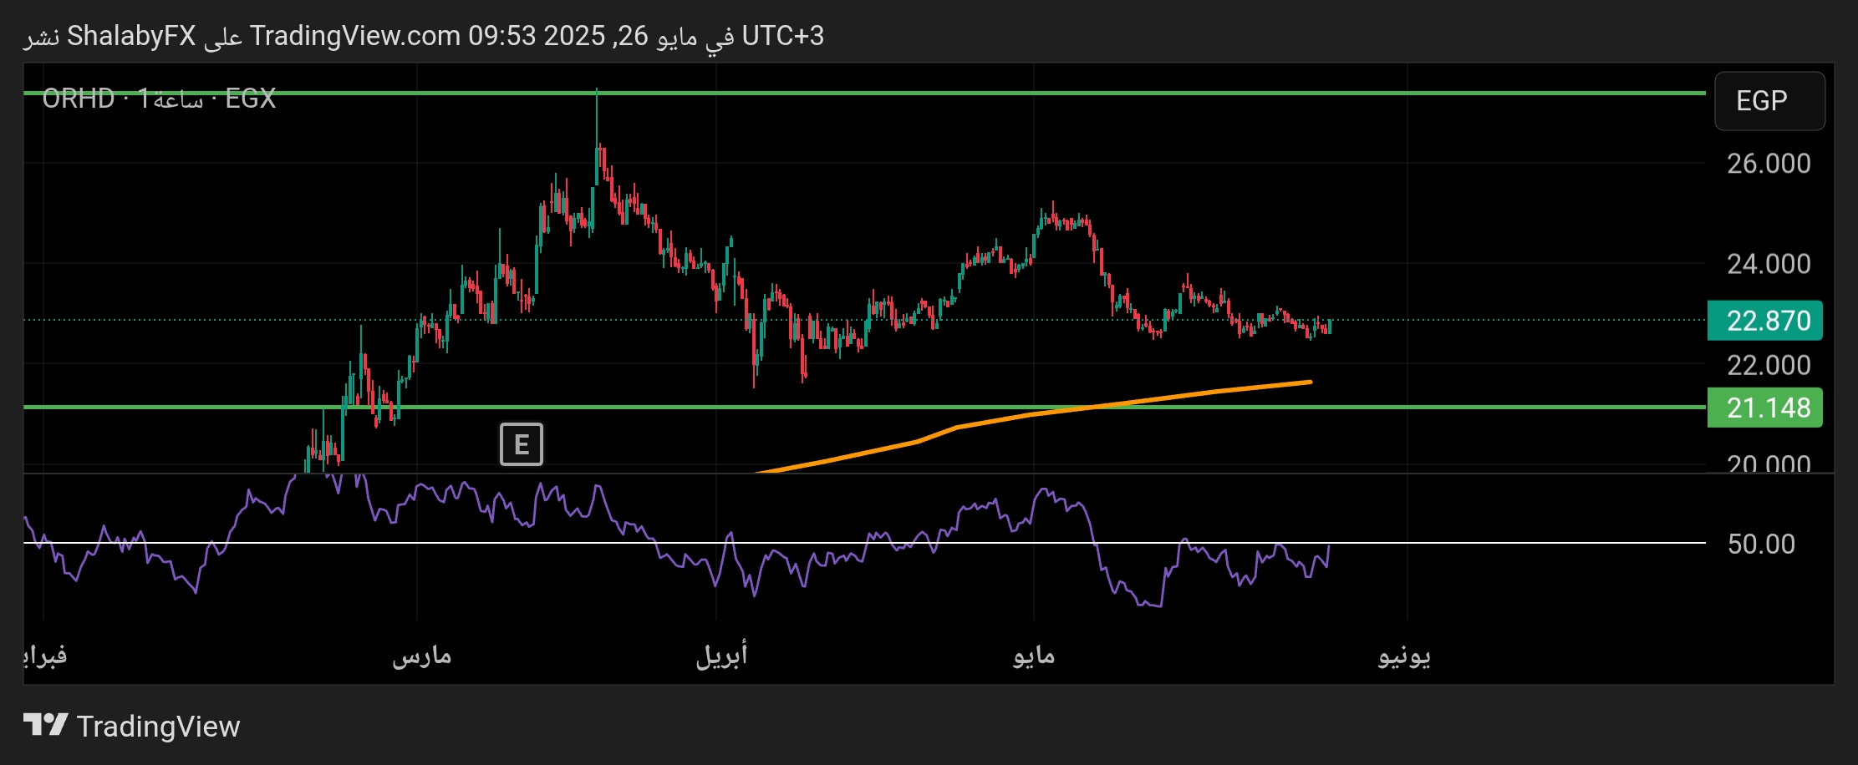
Task: Click the TradingView logo at bottom
Action: click(131, 726)
